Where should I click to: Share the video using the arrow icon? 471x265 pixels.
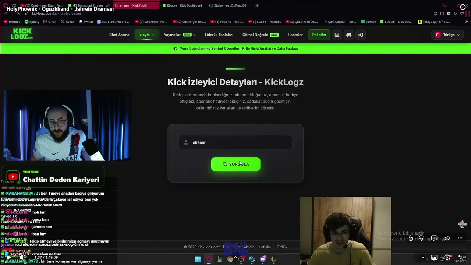[447, 238]
